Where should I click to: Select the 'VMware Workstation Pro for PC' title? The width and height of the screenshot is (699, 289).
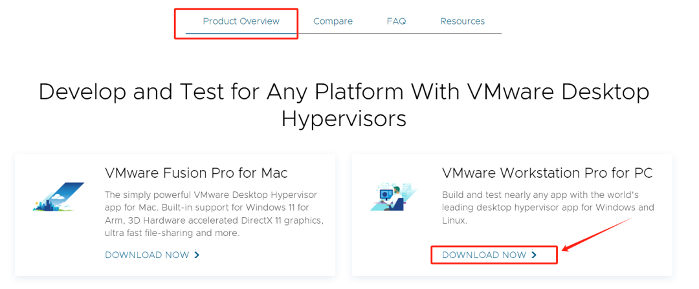(548, 173)
